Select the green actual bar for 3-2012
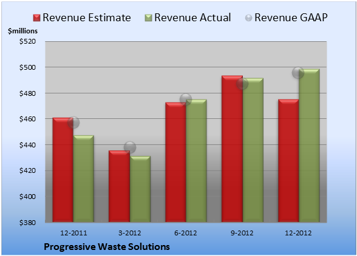Image resolution: width=357 pixels, height=256 pixels. 140,189
